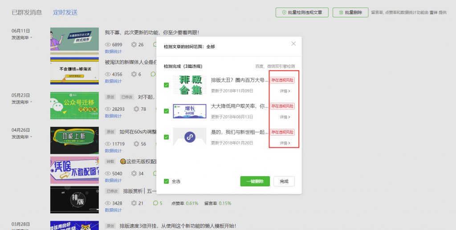The height and width of the screenshot is (230, 456).
Task: Click the 壹伴 provider link
Action: point(434,12)
